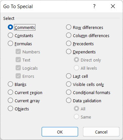Pick the Direct only sub-option
Screen dimensions: 123x140
76,60
